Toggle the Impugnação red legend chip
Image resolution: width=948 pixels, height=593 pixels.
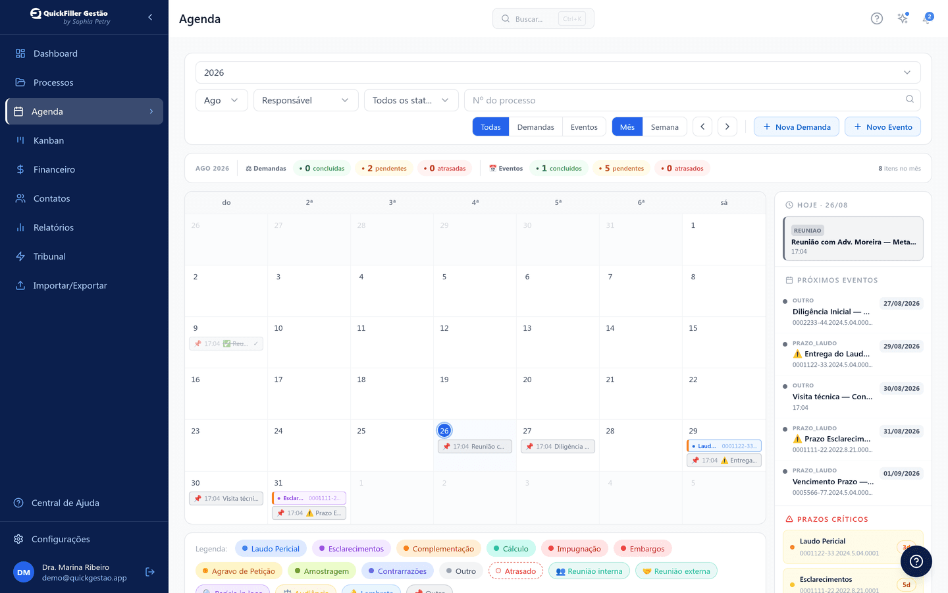pyautogui.click(x=574, y=548)
